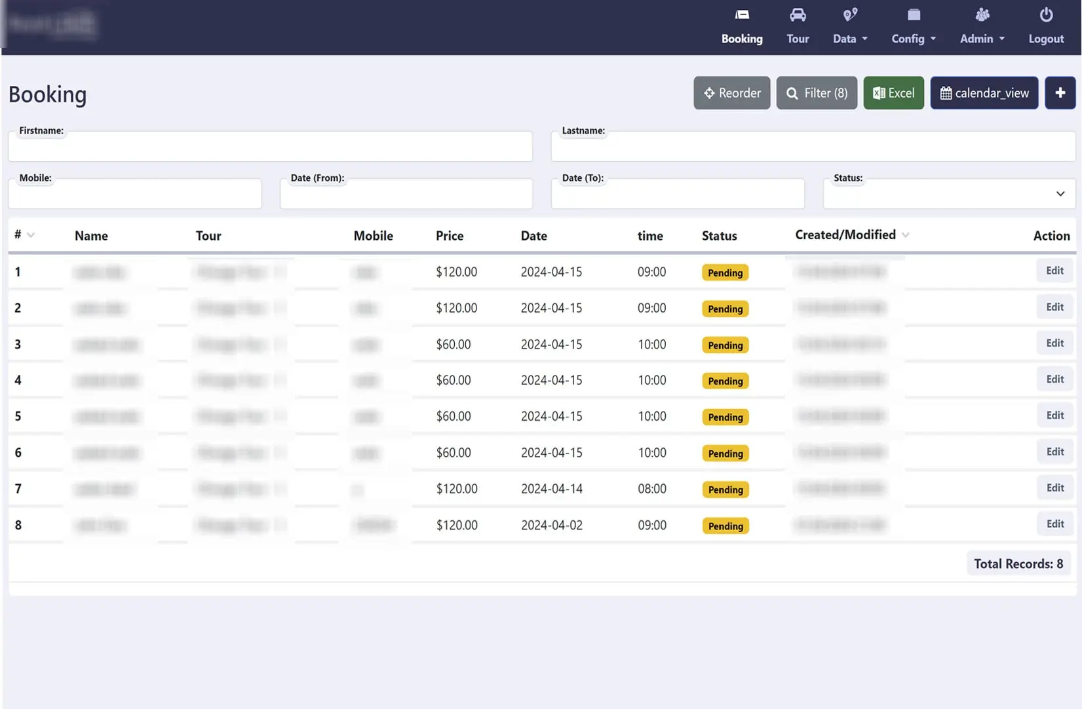Open the Booking nav item
The image size is (1082, 709).
[742, 27]
